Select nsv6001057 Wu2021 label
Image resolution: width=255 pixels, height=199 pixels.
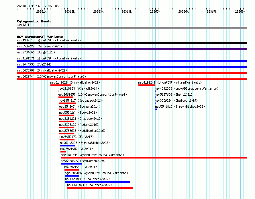coord(76,149)
